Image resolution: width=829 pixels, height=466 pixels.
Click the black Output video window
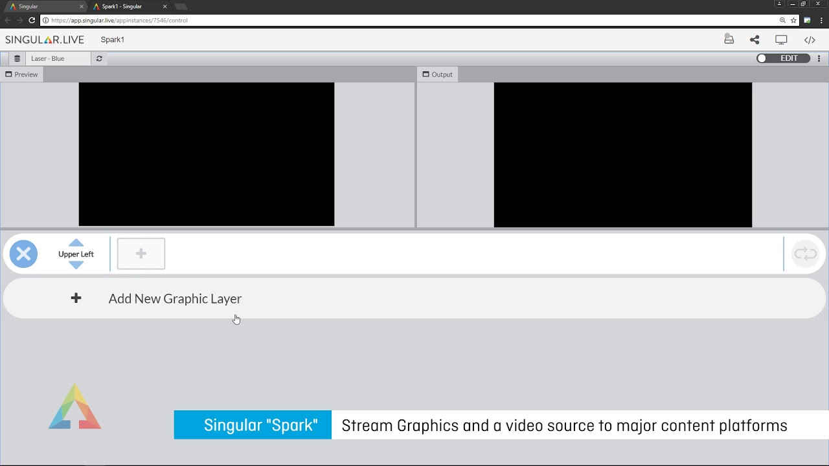tap(623, 155)
